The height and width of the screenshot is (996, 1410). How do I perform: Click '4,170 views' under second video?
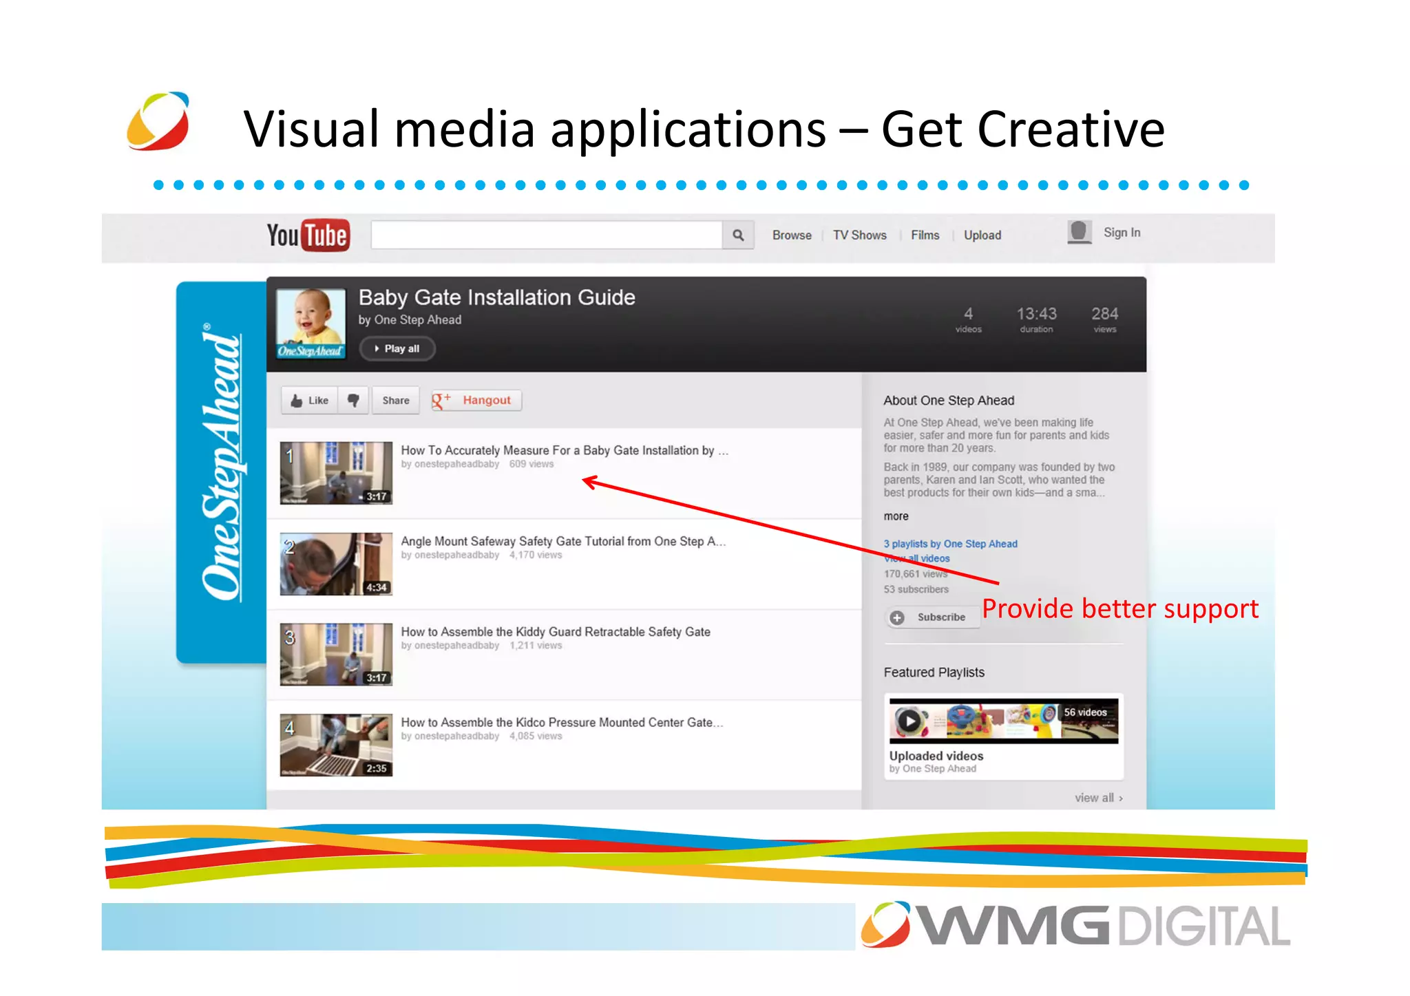pos(536,555)
